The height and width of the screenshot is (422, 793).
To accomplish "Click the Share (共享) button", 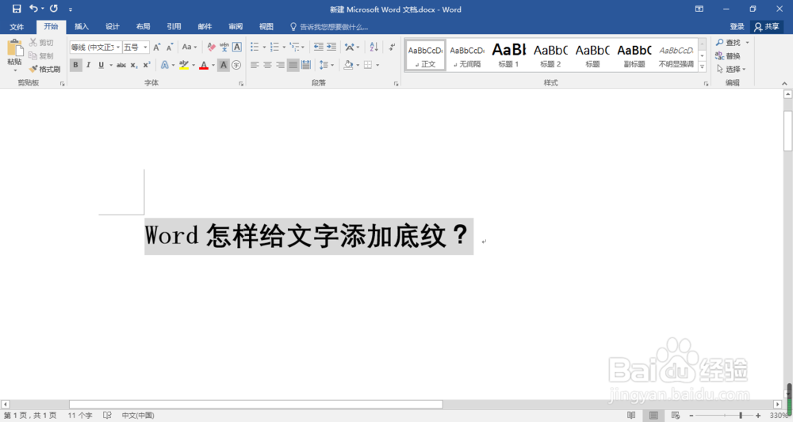I will tap(767, 26).
